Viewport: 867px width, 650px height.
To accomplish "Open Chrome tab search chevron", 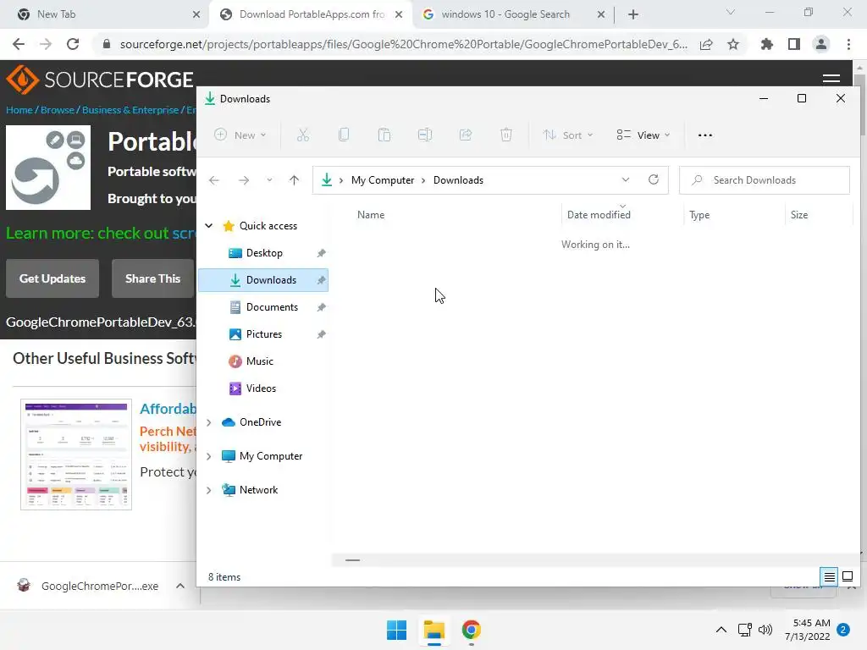I will click(x=731, y=13).
